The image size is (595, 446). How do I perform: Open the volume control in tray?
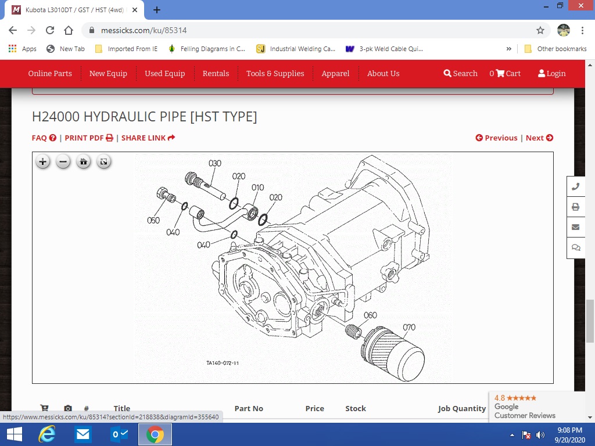tap(540, 435)
